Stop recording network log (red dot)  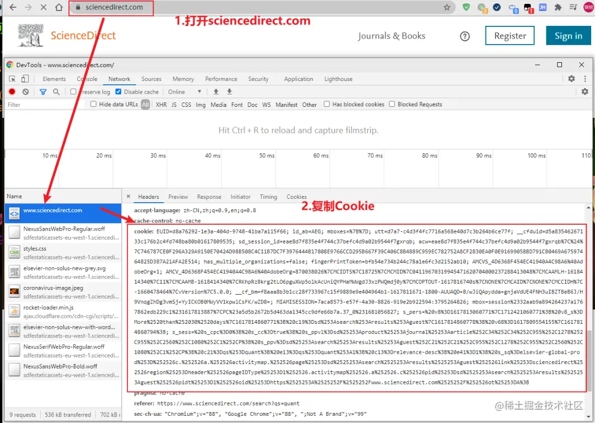12,92
